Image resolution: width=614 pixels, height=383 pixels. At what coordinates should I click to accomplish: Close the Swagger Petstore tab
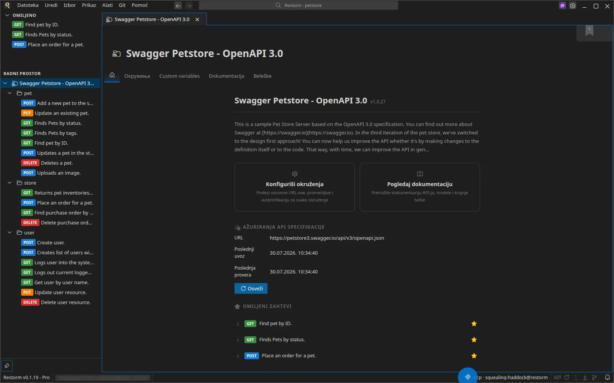(197, 20)
